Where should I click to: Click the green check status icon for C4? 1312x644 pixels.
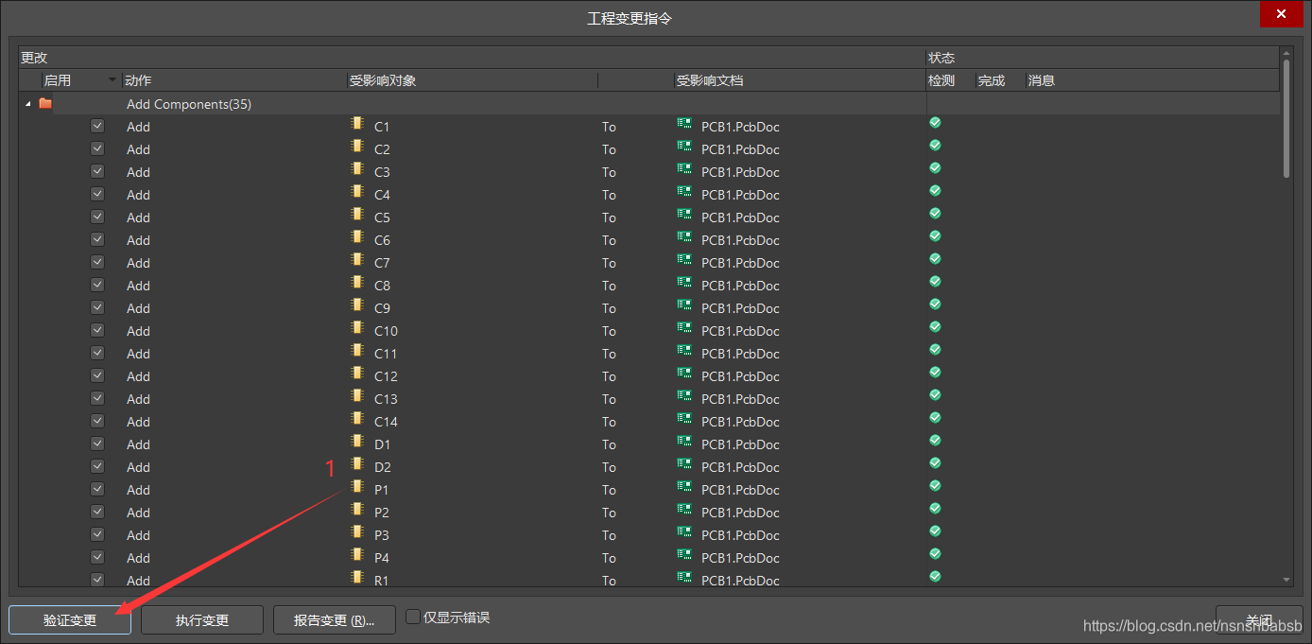point(935,191)
